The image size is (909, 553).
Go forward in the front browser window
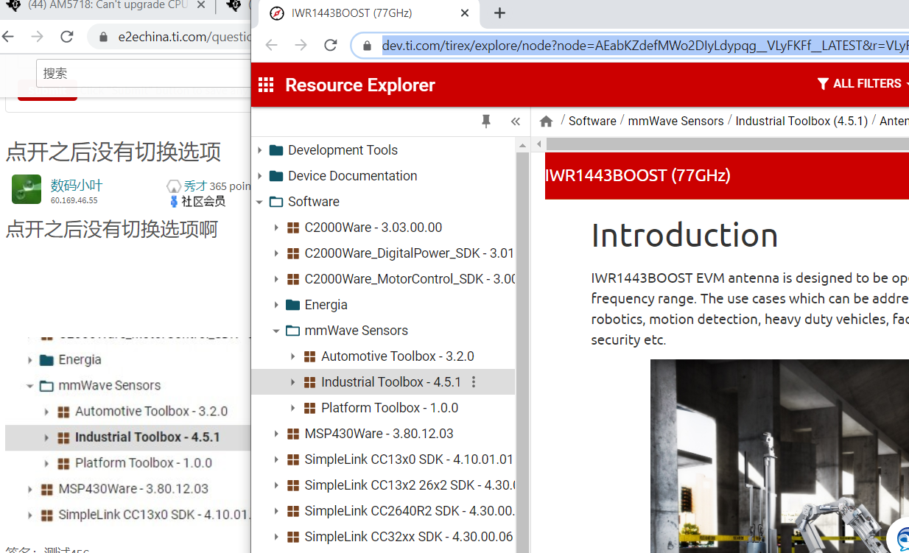[x=301, y=45]
